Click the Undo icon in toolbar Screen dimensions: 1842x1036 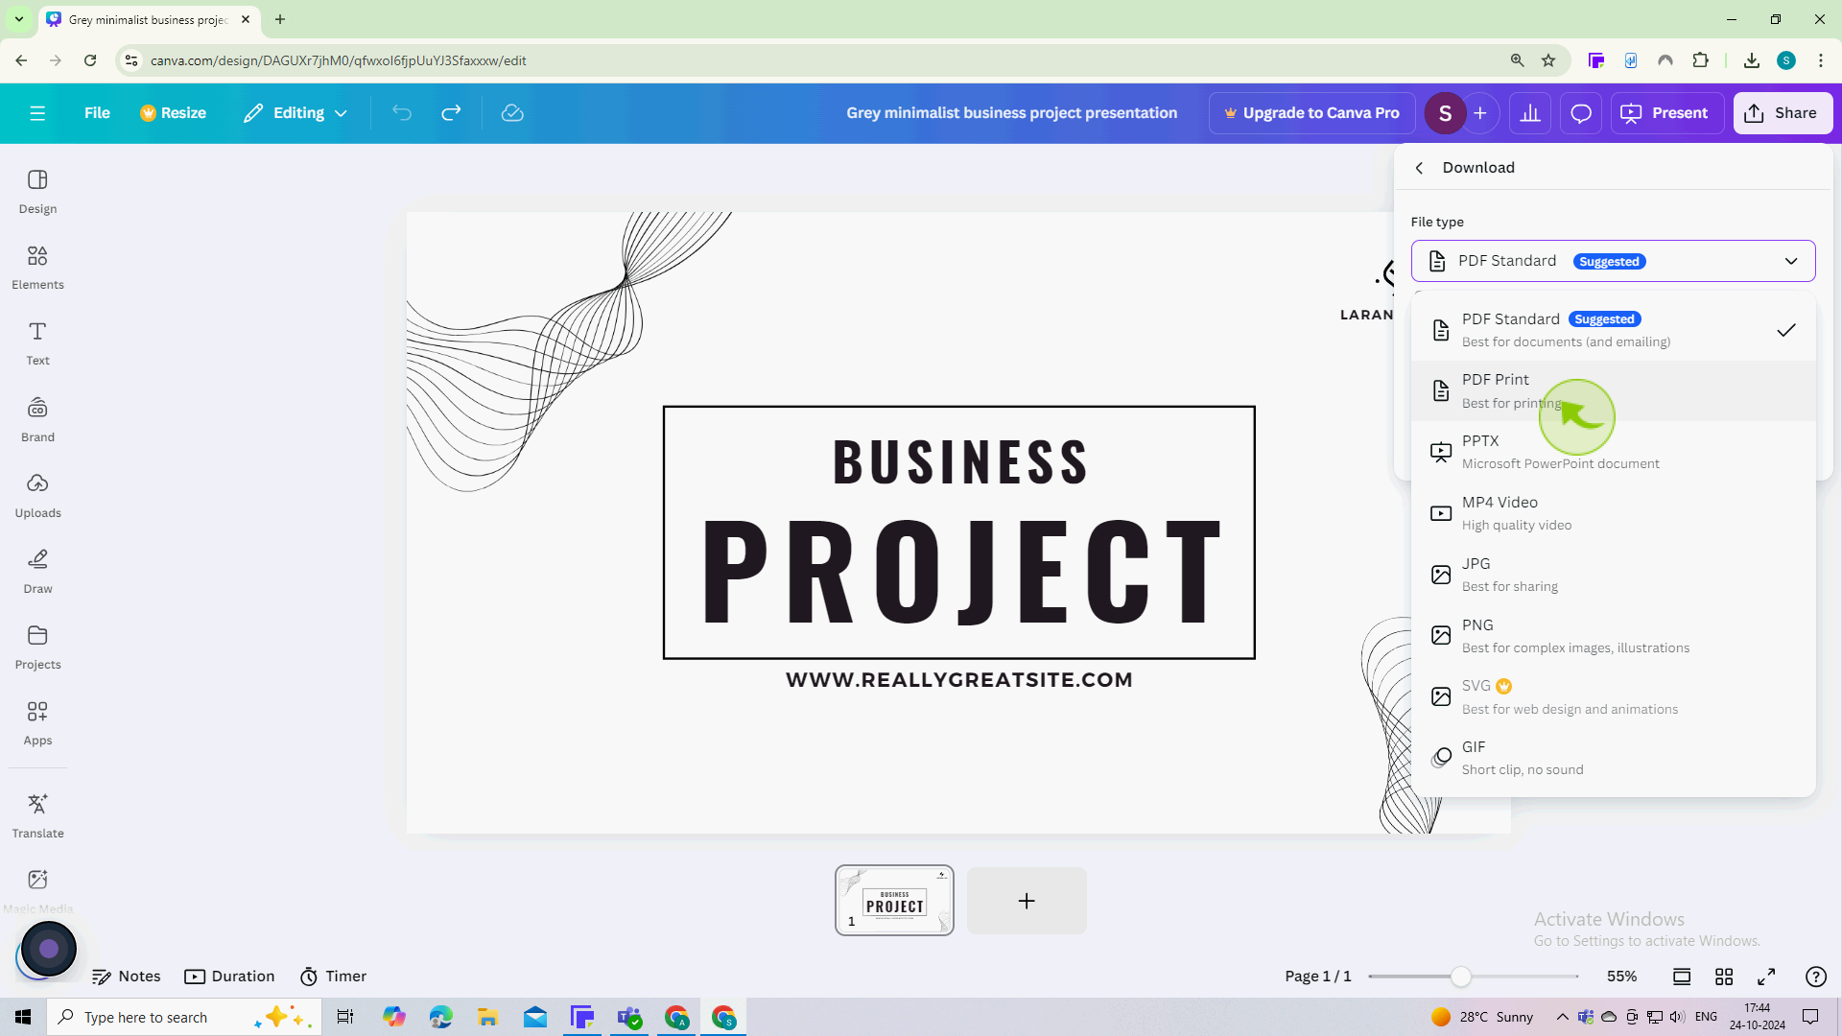[402, 112]
